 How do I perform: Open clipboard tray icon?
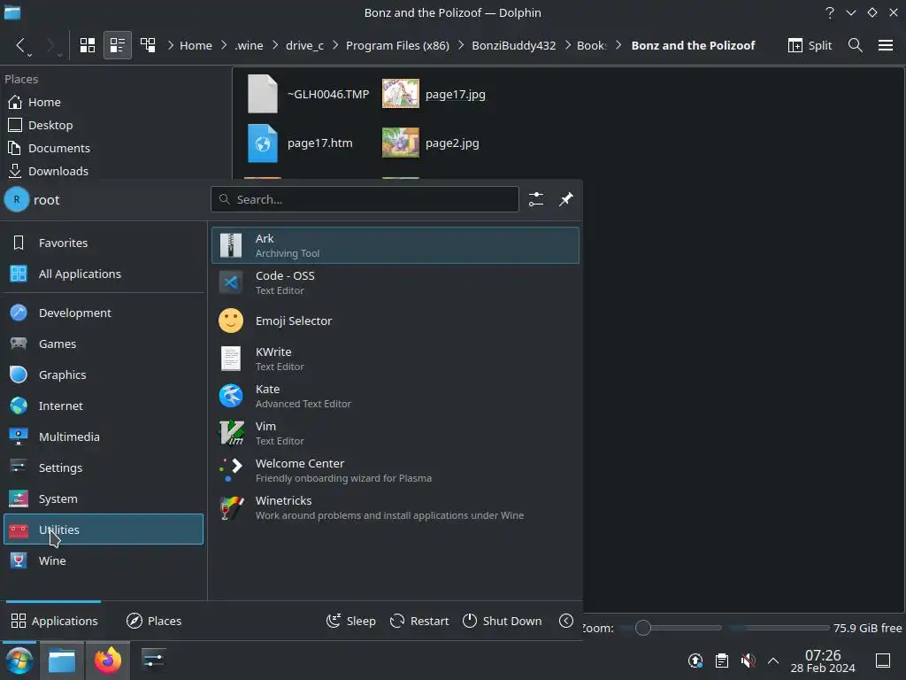click(722, 661)
